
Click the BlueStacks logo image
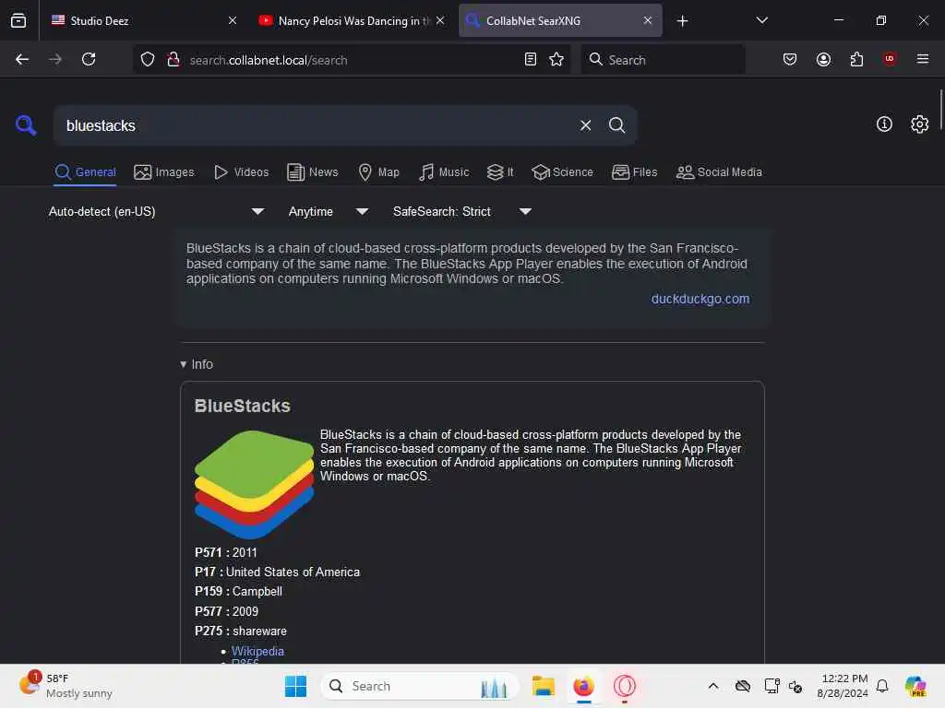pos(255,483)
